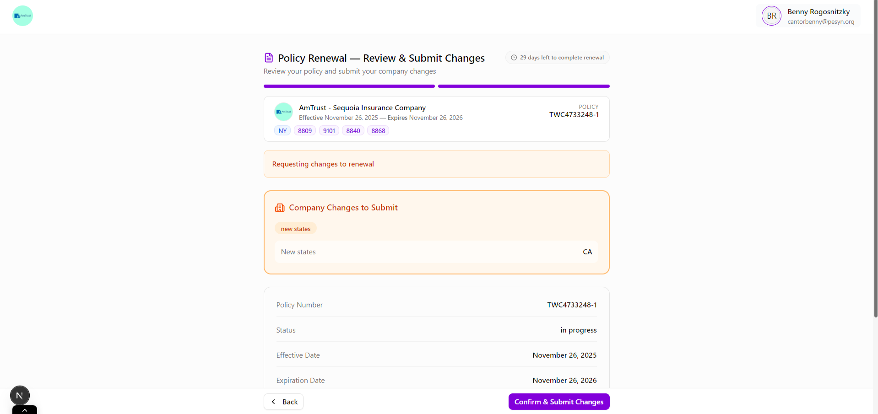The height and width of the screenshot is (414, 878).
Task: Click the building icon in Company Changes header
Action: coord(280,207)
